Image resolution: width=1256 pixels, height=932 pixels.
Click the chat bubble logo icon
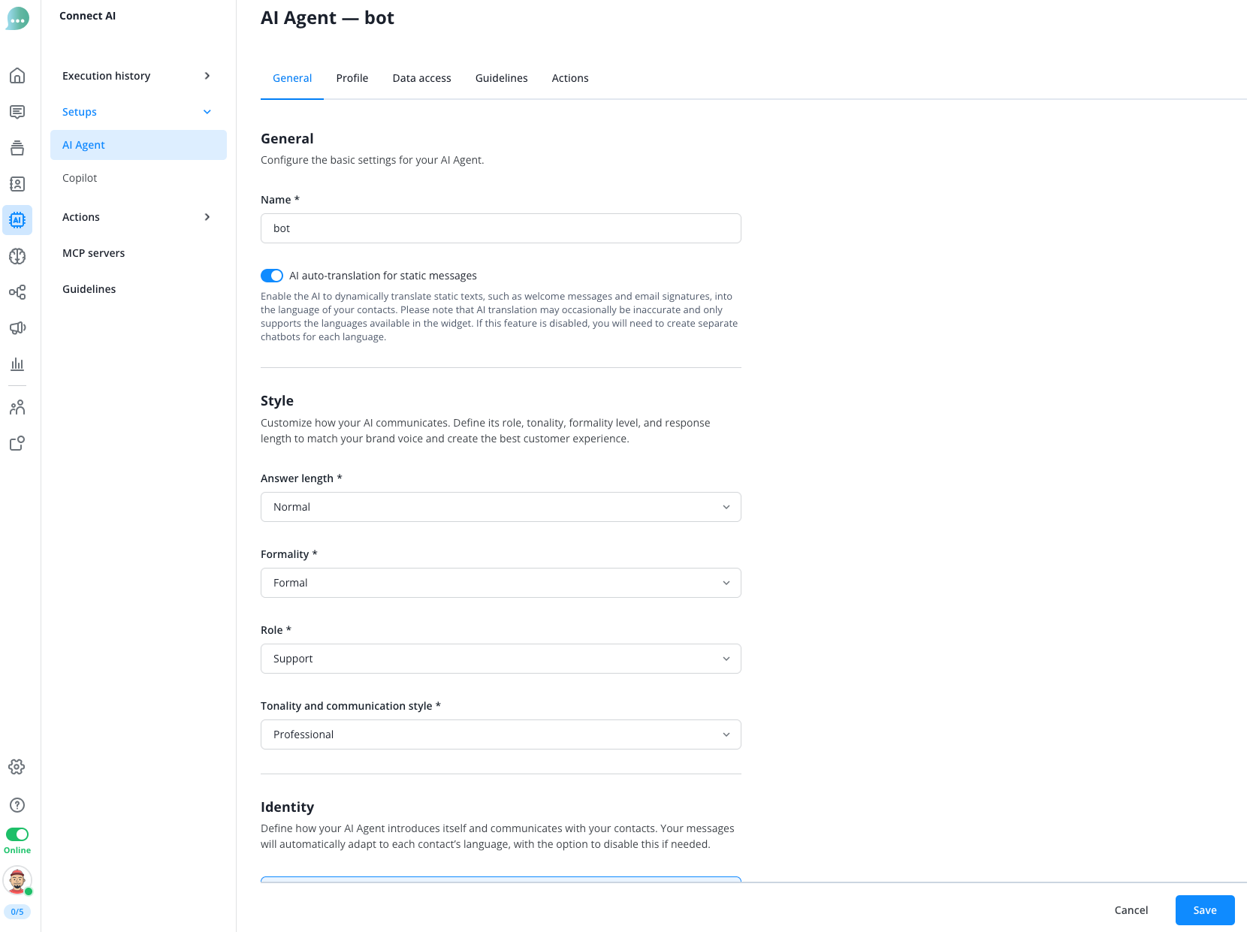click(17, 18)
